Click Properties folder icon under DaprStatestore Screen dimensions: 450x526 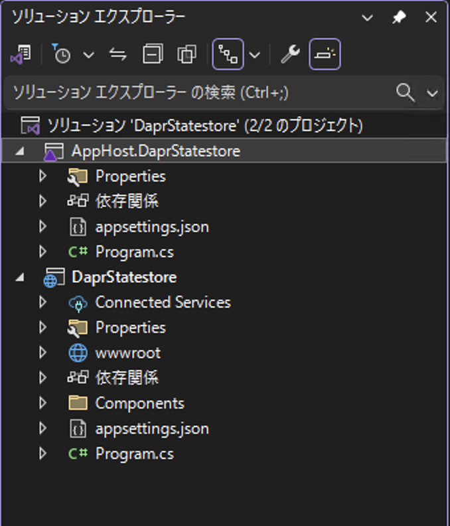coord(78,328)
